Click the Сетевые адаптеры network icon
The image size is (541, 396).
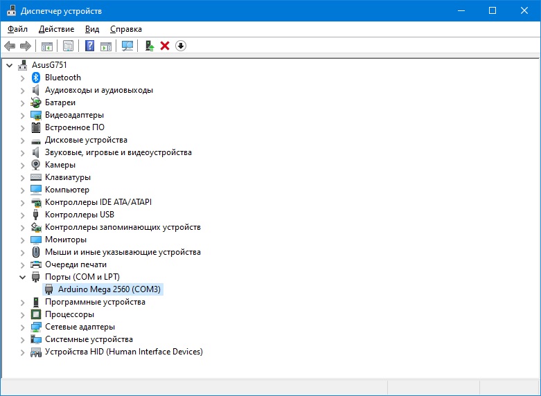pos(36,327)
